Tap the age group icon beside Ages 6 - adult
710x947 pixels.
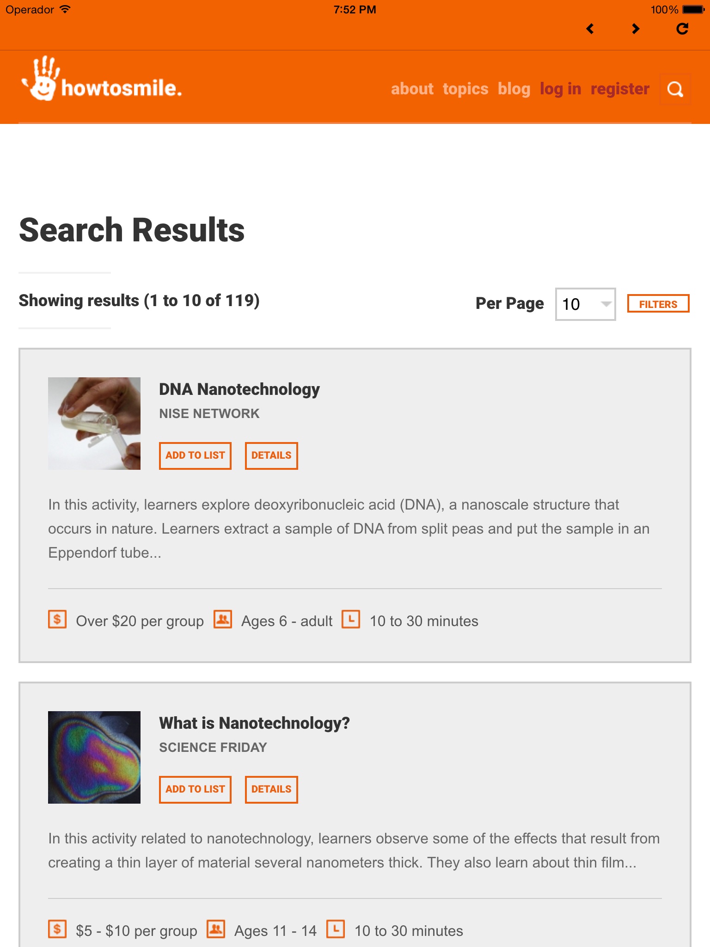pyautogui.click(x=222, y=620)
